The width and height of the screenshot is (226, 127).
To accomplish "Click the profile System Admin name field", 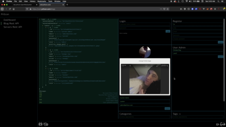I will tap(145, 98).
